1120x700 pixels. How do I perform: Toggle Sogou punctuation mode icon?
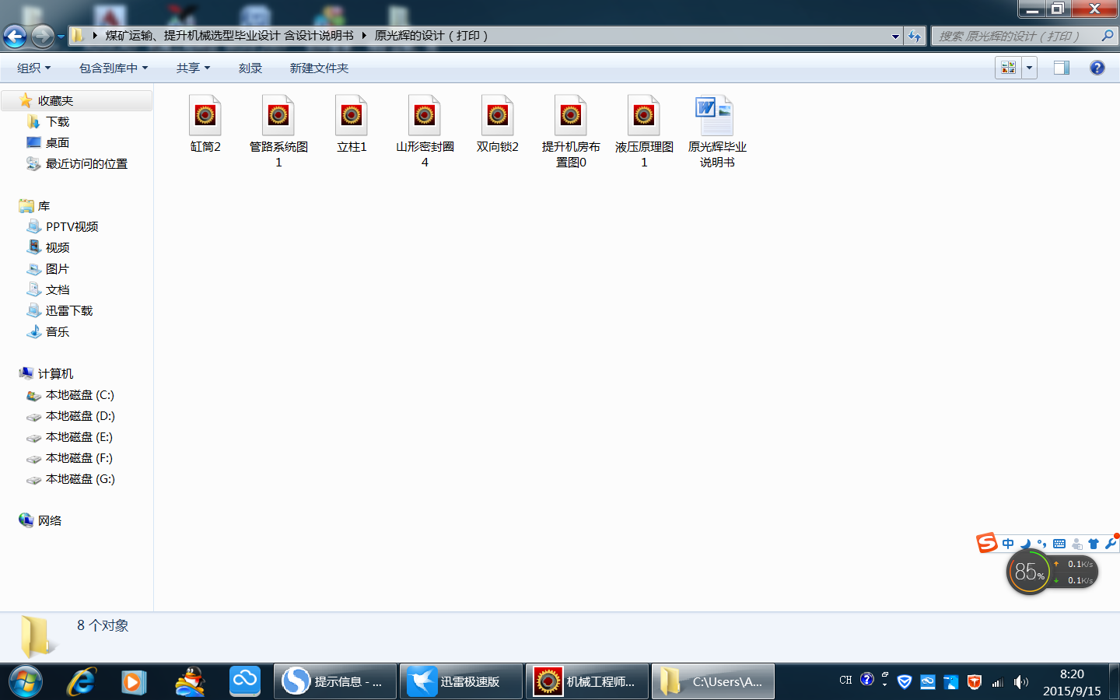pyautogui.click(x=1042, y=544)
